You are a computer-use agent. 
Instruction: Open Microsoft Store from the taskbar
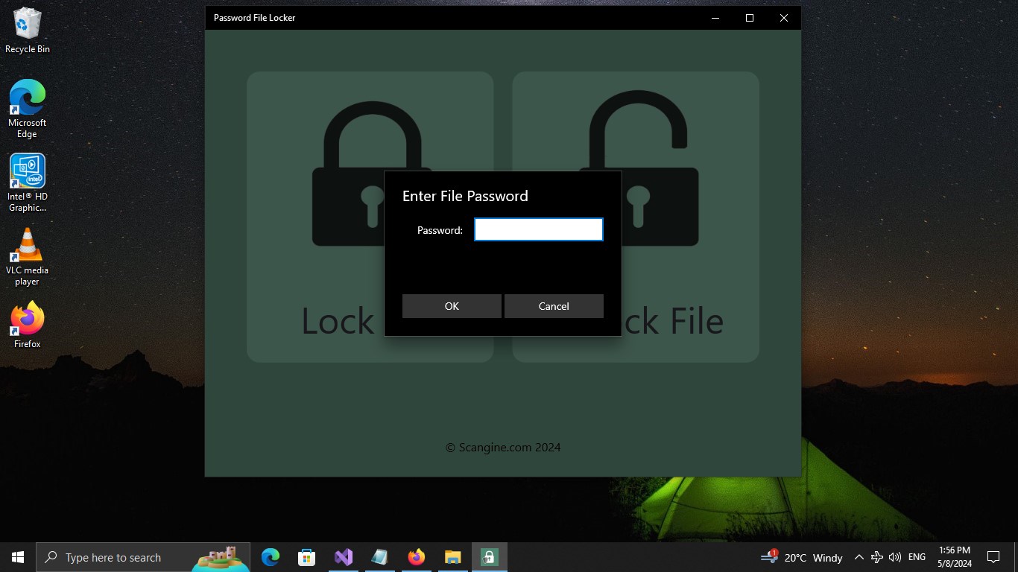(306, 556)
